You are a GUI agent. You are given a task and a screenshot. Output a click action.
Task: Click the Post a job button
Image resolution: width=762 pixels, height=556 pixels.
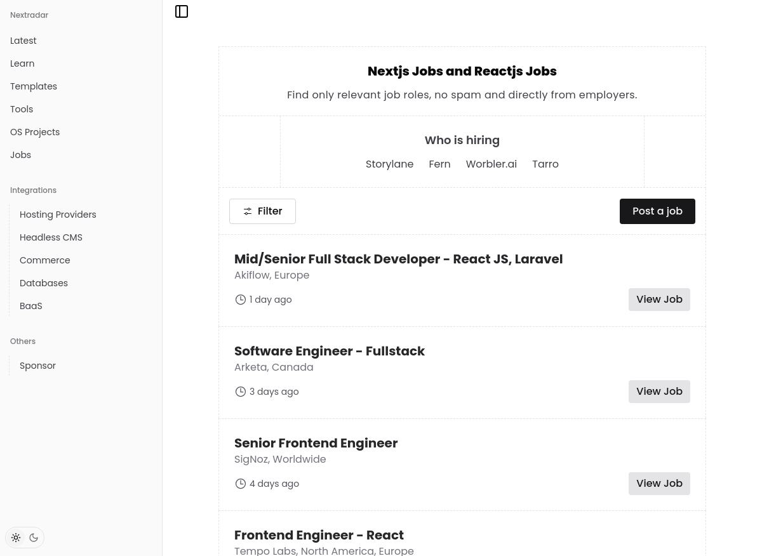coord(657,211)
